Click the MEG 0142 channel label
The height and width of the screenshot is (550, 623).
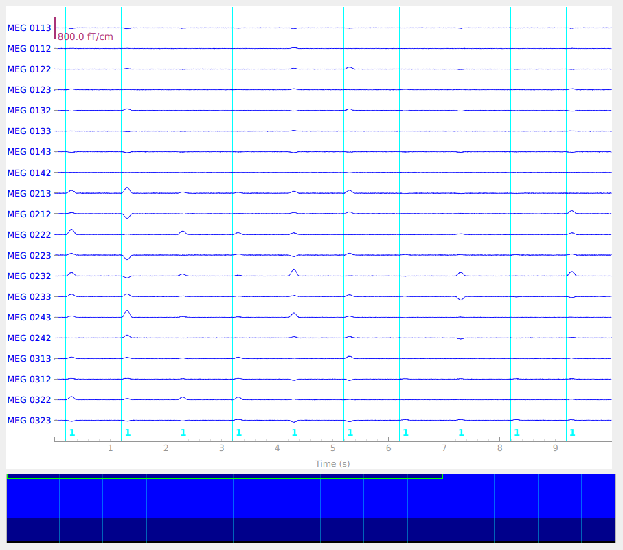click(29, 173)
